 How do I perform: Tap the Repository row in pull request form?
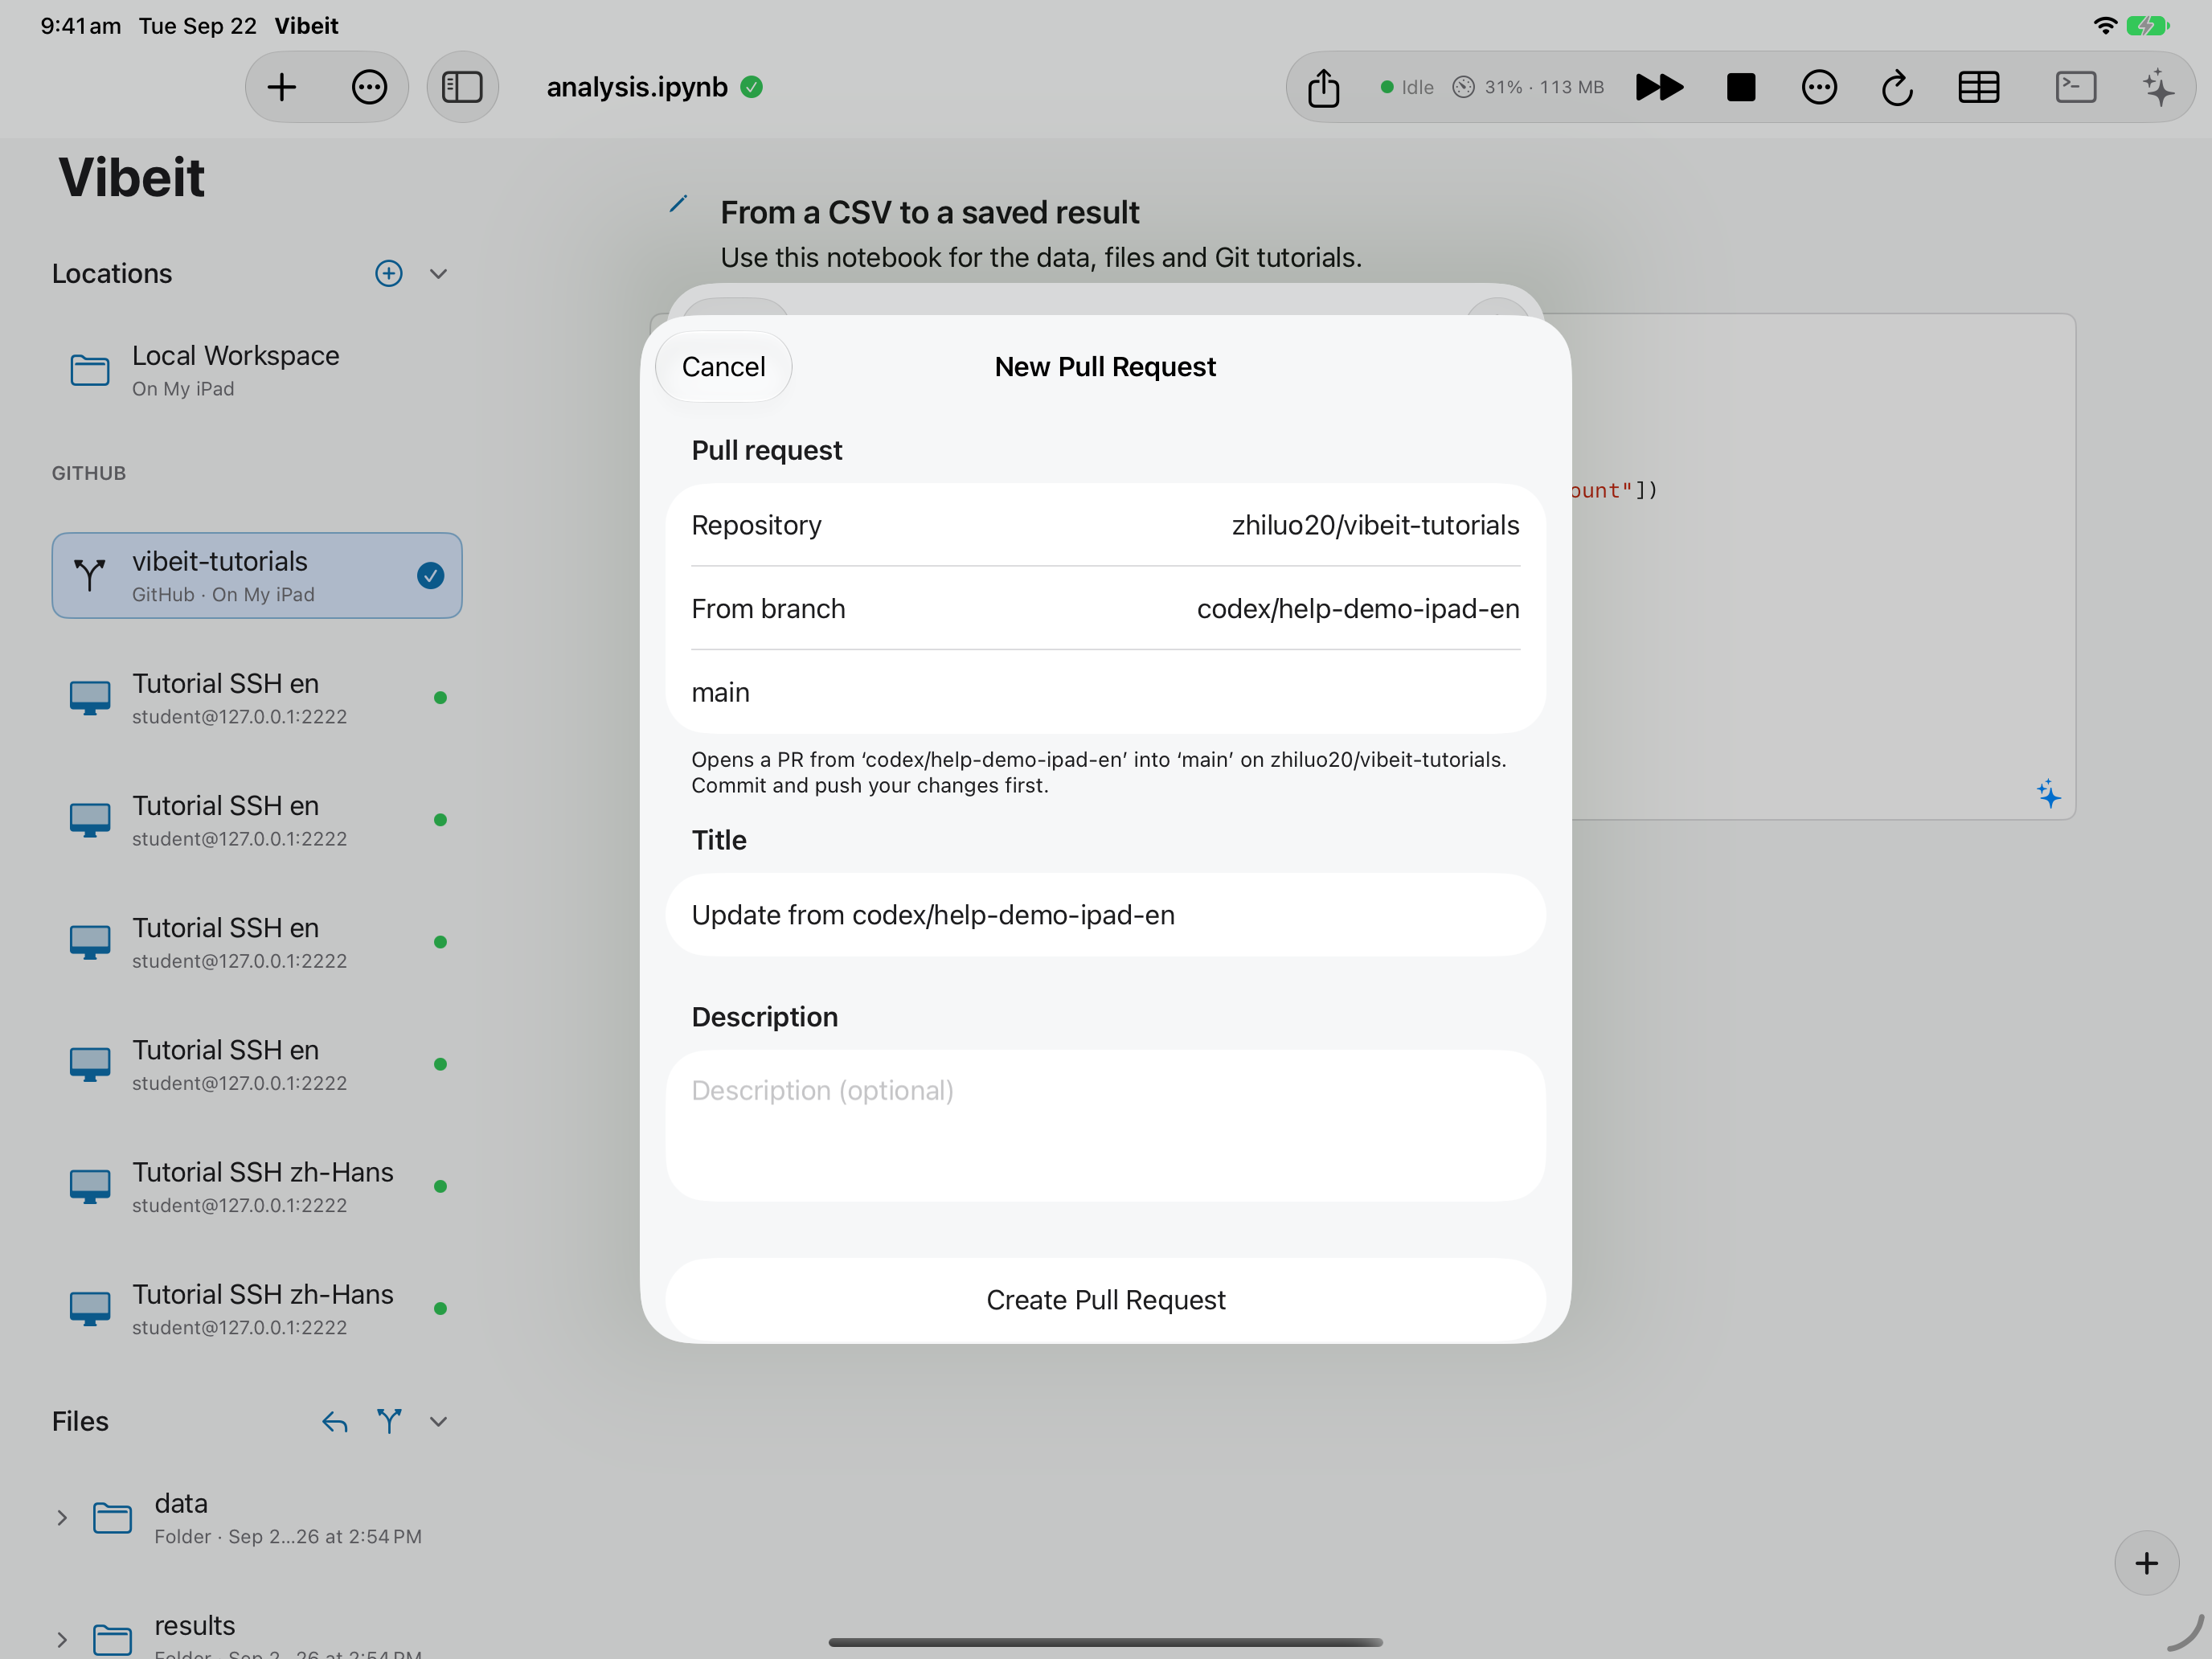coord(1105,525)
